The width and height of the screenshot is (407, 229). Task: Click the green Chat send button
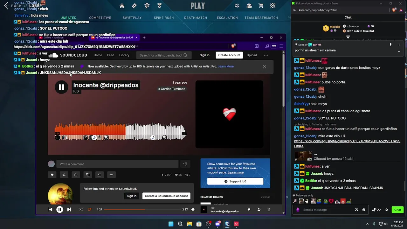point(398,210)
